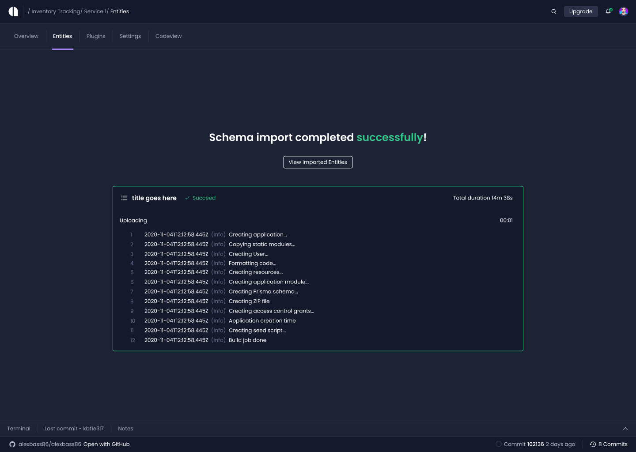Open search using the magnifier icon
The image size is (636, 452).
pyautogui.click(x=553, y=11)
